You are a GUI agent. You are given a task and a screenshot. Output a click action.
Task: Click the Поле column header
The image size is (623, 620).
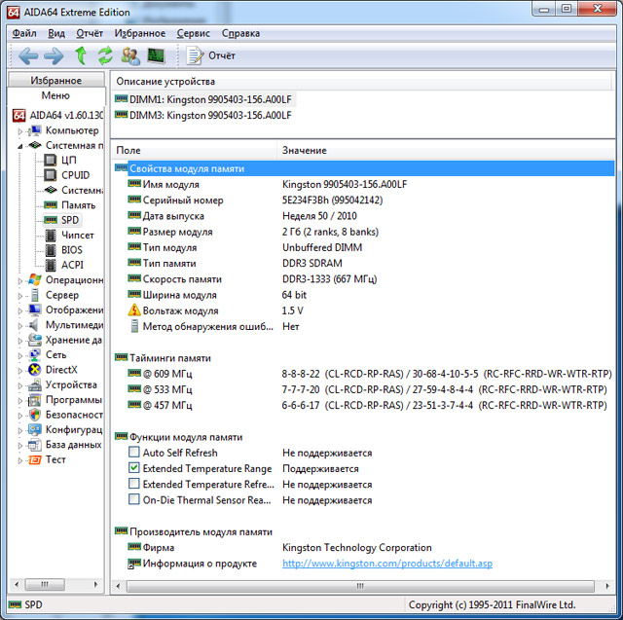(195, 151)
